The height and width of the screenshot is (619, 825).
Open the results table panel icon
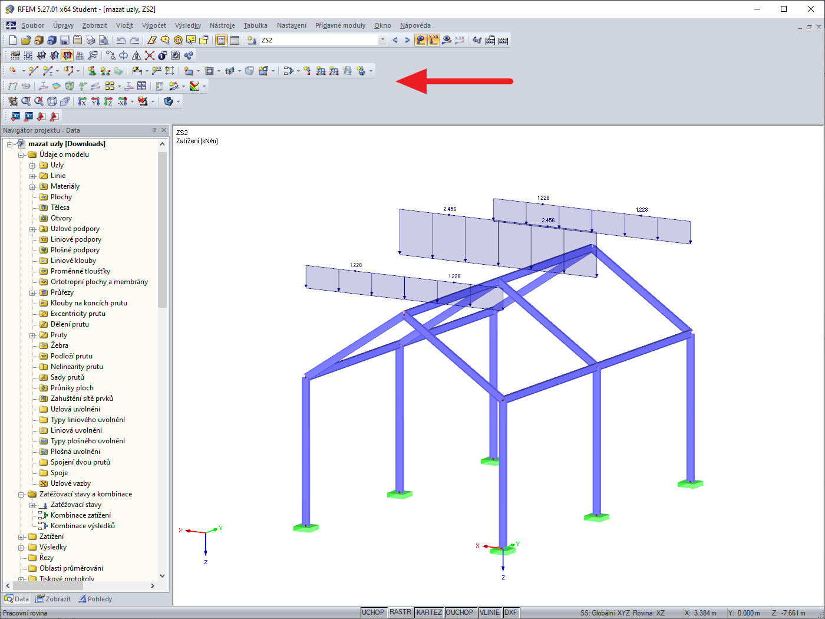[235, 40]
